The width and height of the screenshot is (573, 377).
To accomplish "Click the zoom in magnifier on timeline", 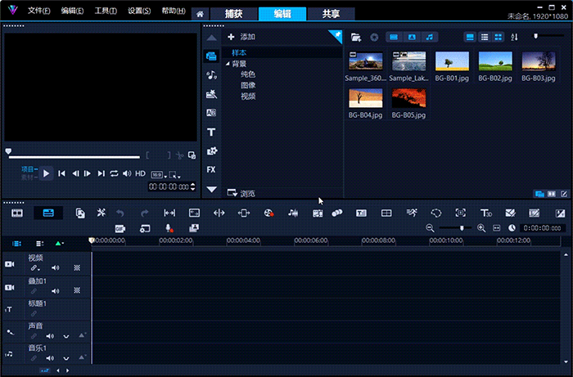I will [481, 228].
